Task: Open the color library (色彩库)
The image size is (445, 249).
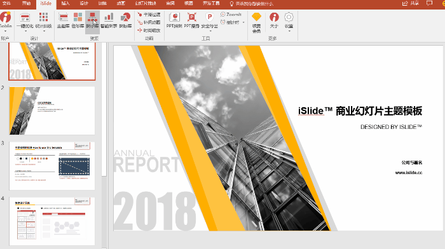Action: click(x=78, y=20)
